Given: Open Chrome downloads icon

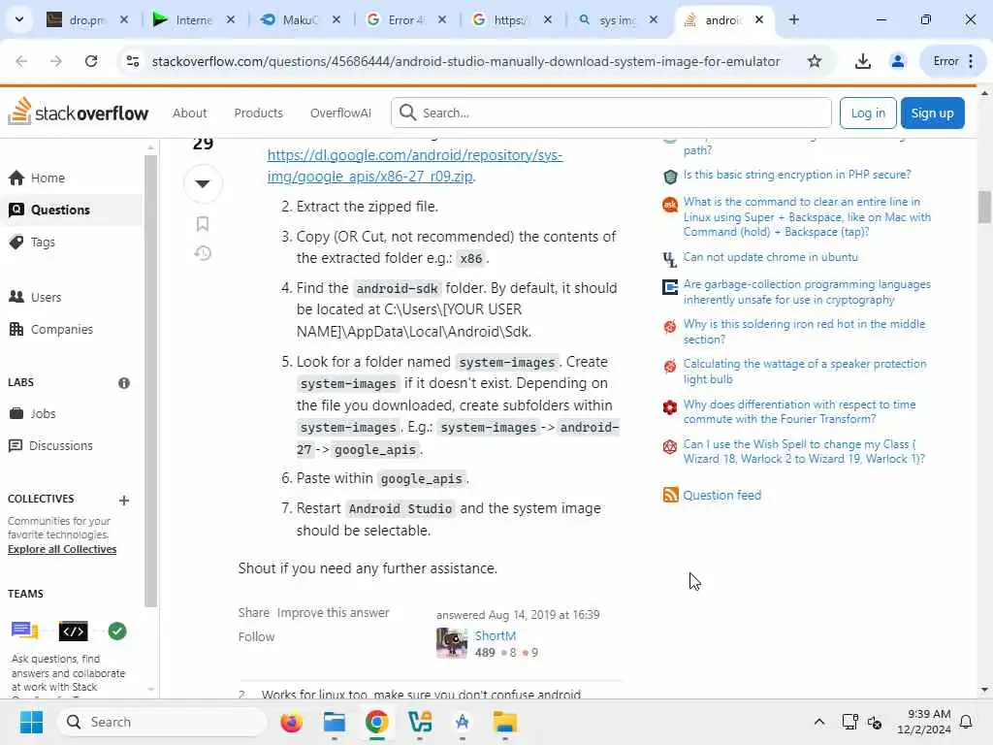Looking at the screenshot, I should click(862, 61).
